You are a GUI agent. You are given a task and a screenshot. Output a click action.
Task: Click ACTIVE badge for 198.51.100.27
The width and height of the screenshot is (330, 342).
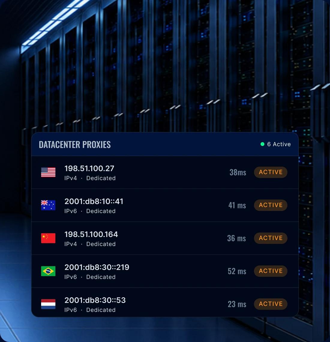coord(271,172)
